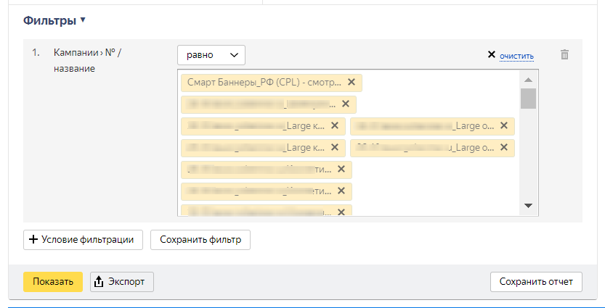Image resolution: width=605 pixels, height=308 pixels.
Task: Click the "очистить" link to clear values
Action: pos(516,56)
